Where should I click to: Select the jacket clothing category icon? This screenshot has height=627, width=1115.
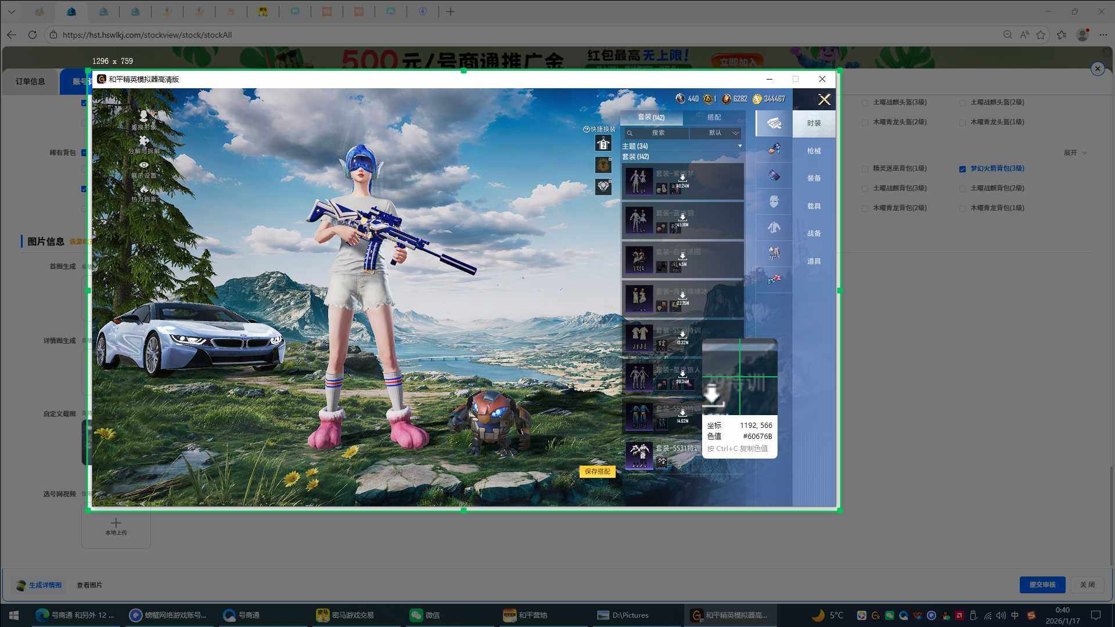click(x=774, y=228)
